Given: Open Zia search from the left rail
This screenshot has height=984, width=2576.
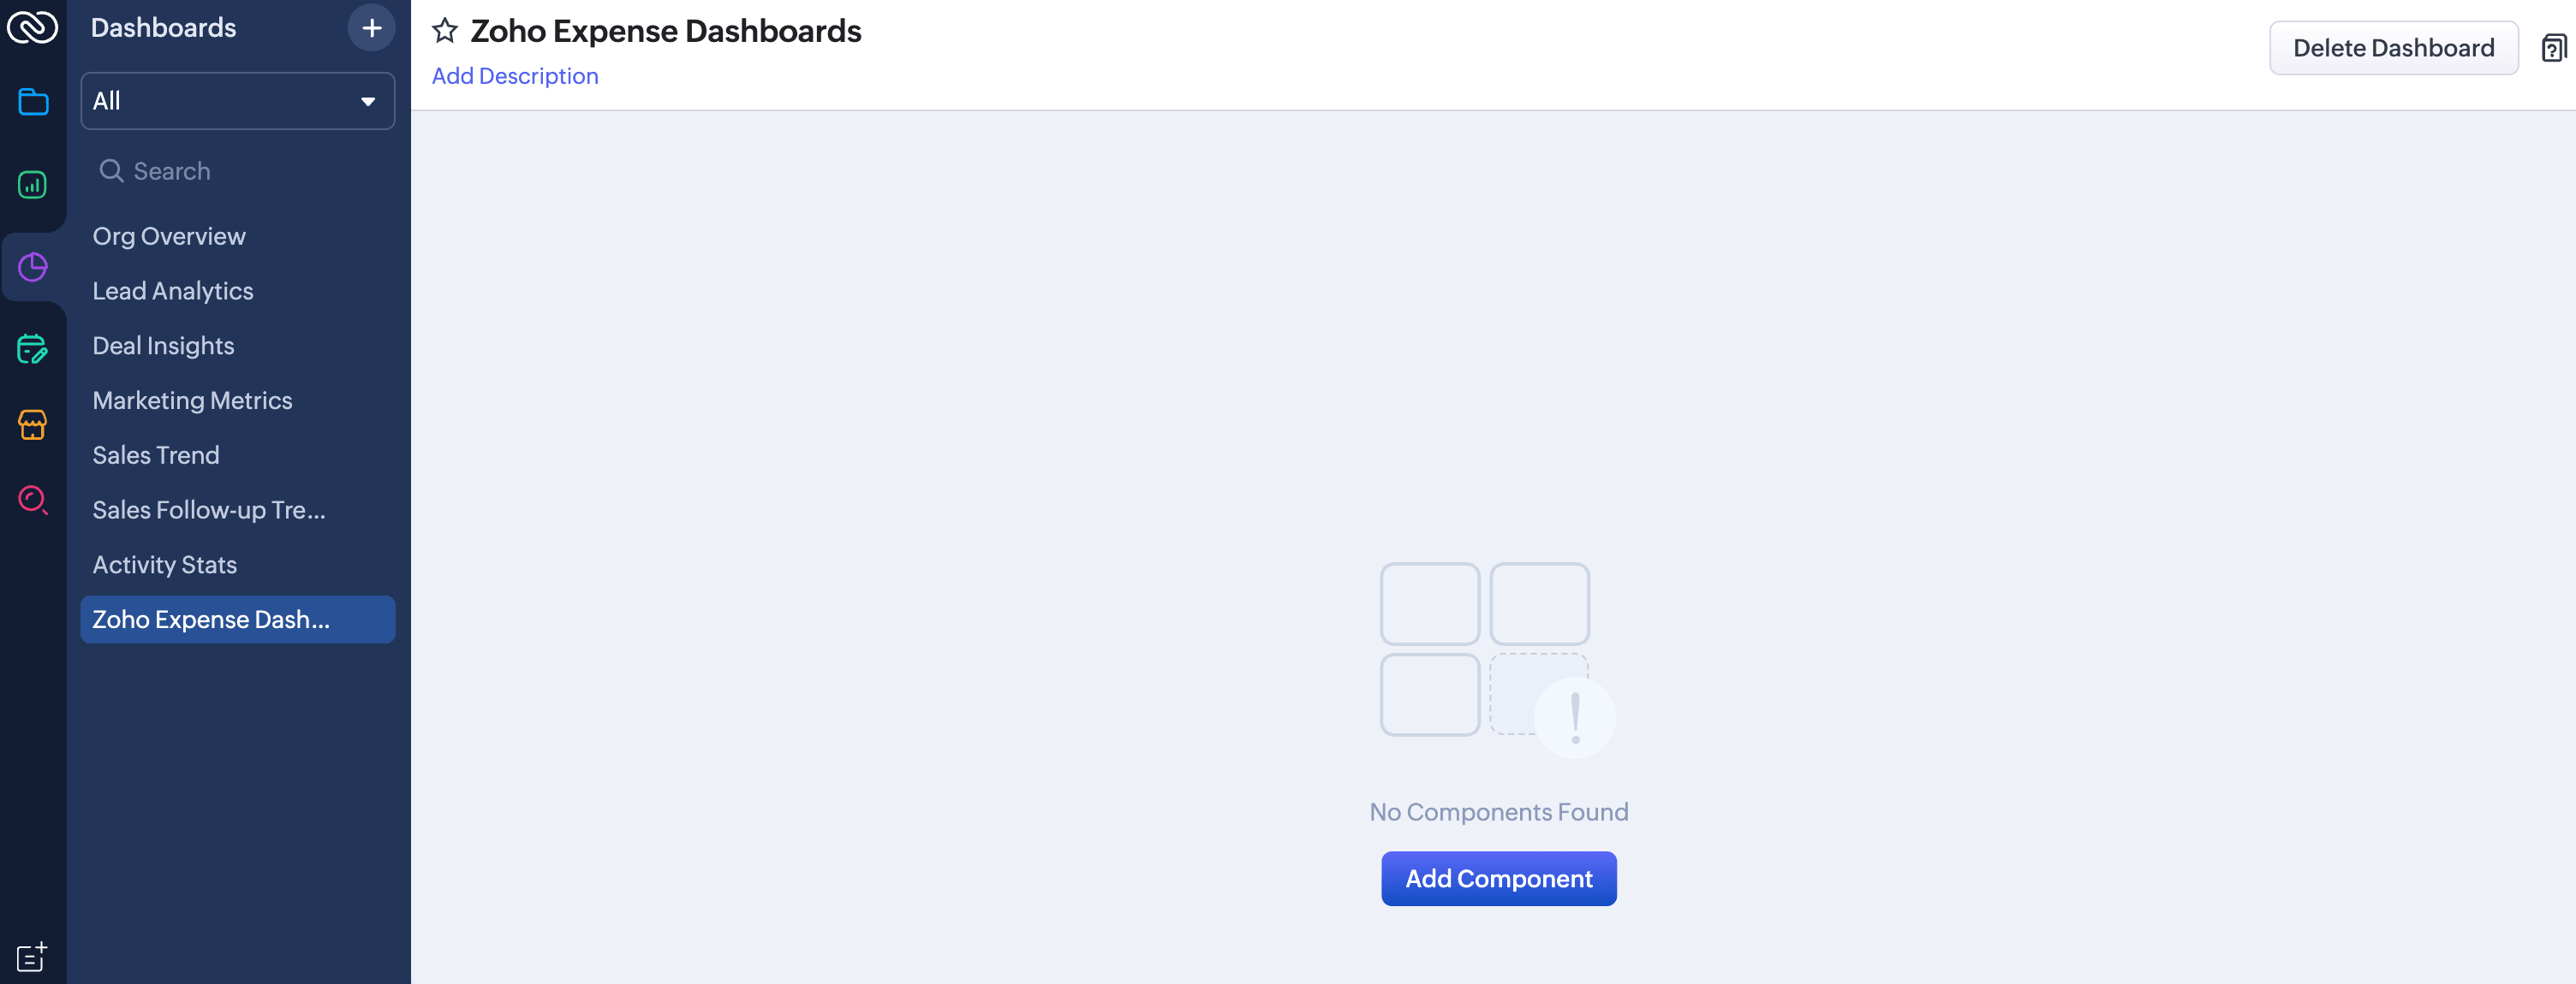Looking at the screenshot, I should 33,501.
